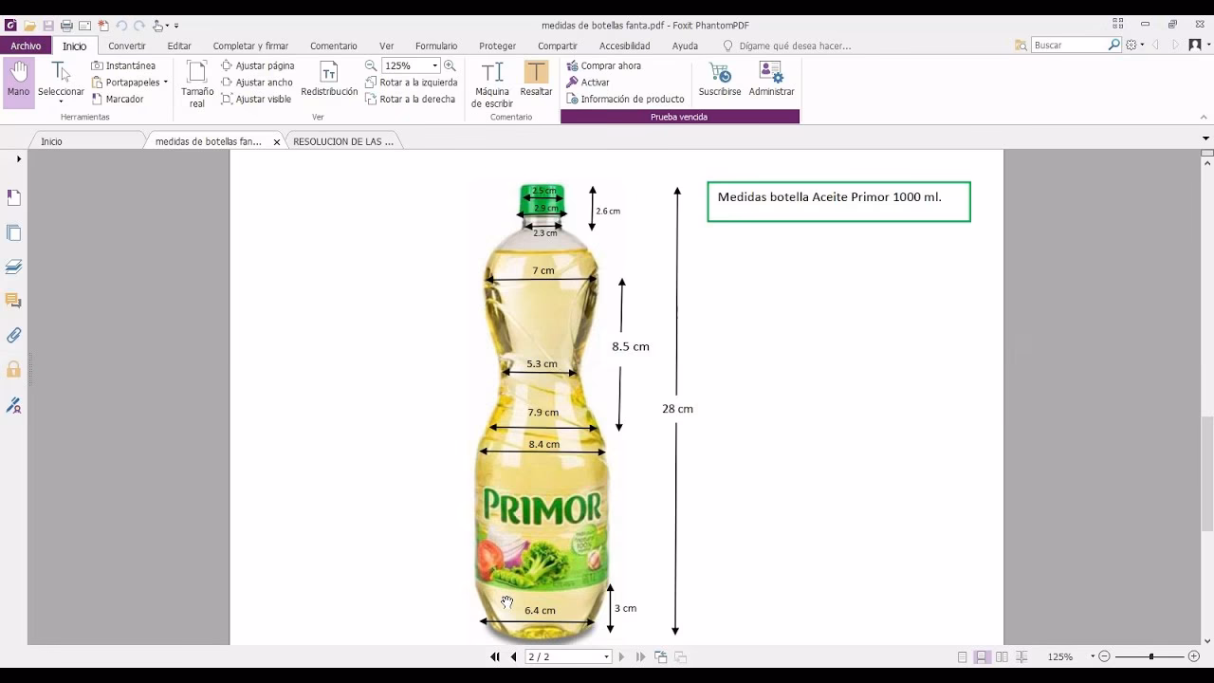The height and width of the screenshot is (683, 1214).
Task: Switch to facing pages layout mode
Action: 1002,655
